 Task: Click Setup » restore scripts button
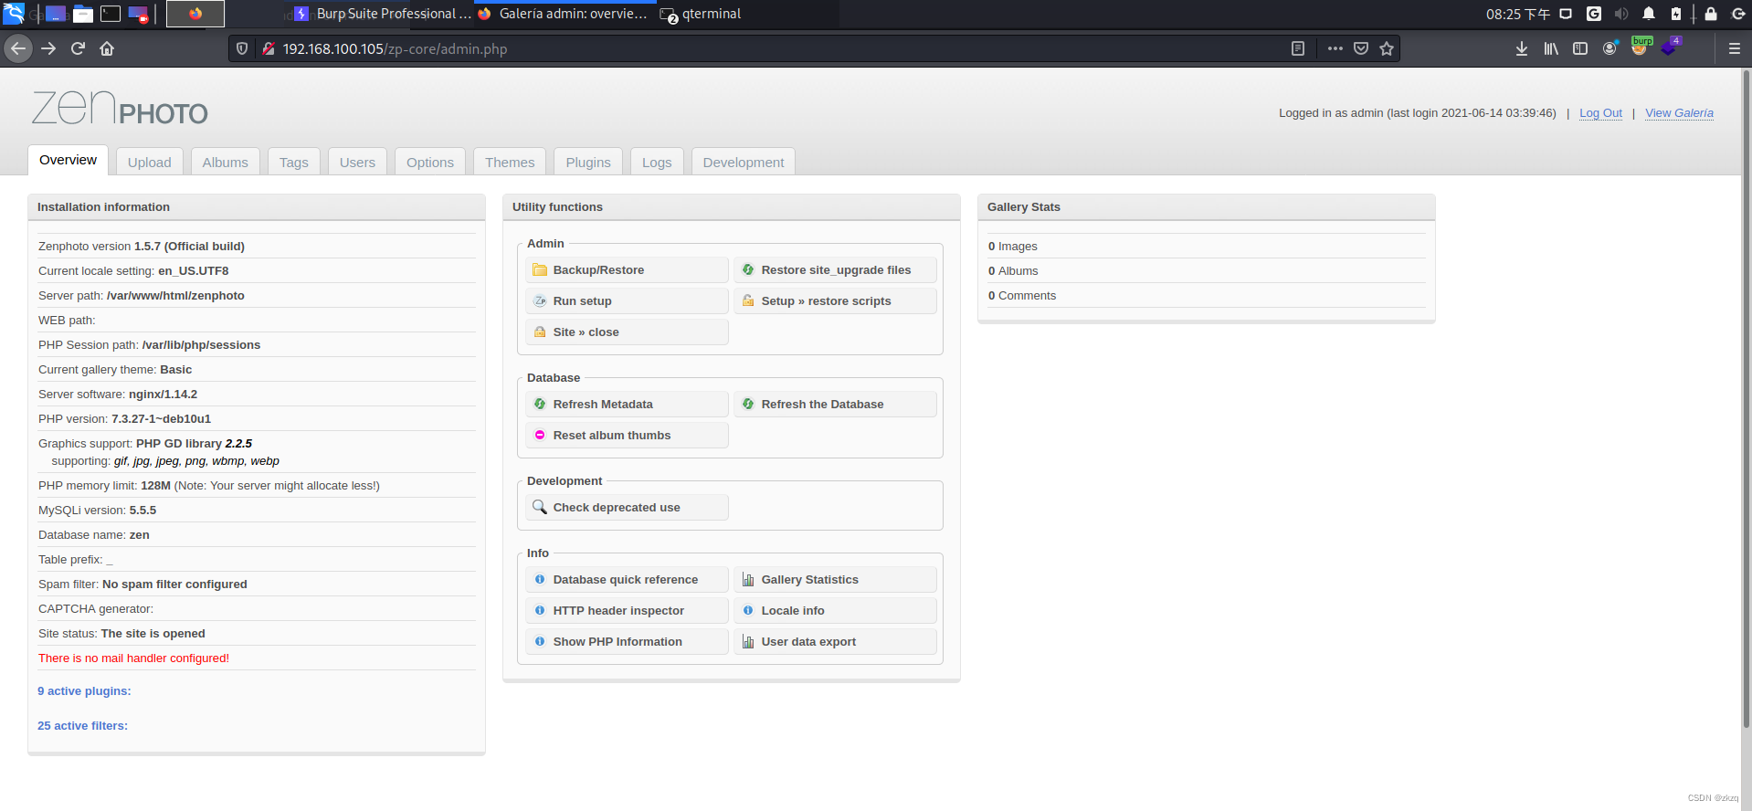coord(835,300)
